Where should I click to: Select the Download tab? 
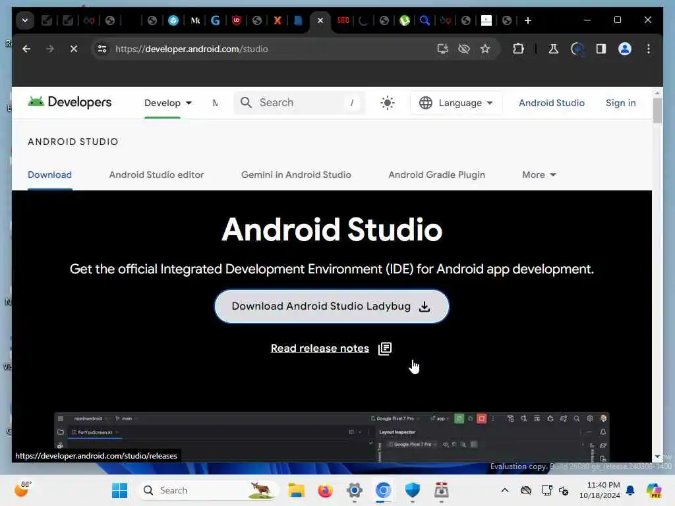click(x=49, y=175)
